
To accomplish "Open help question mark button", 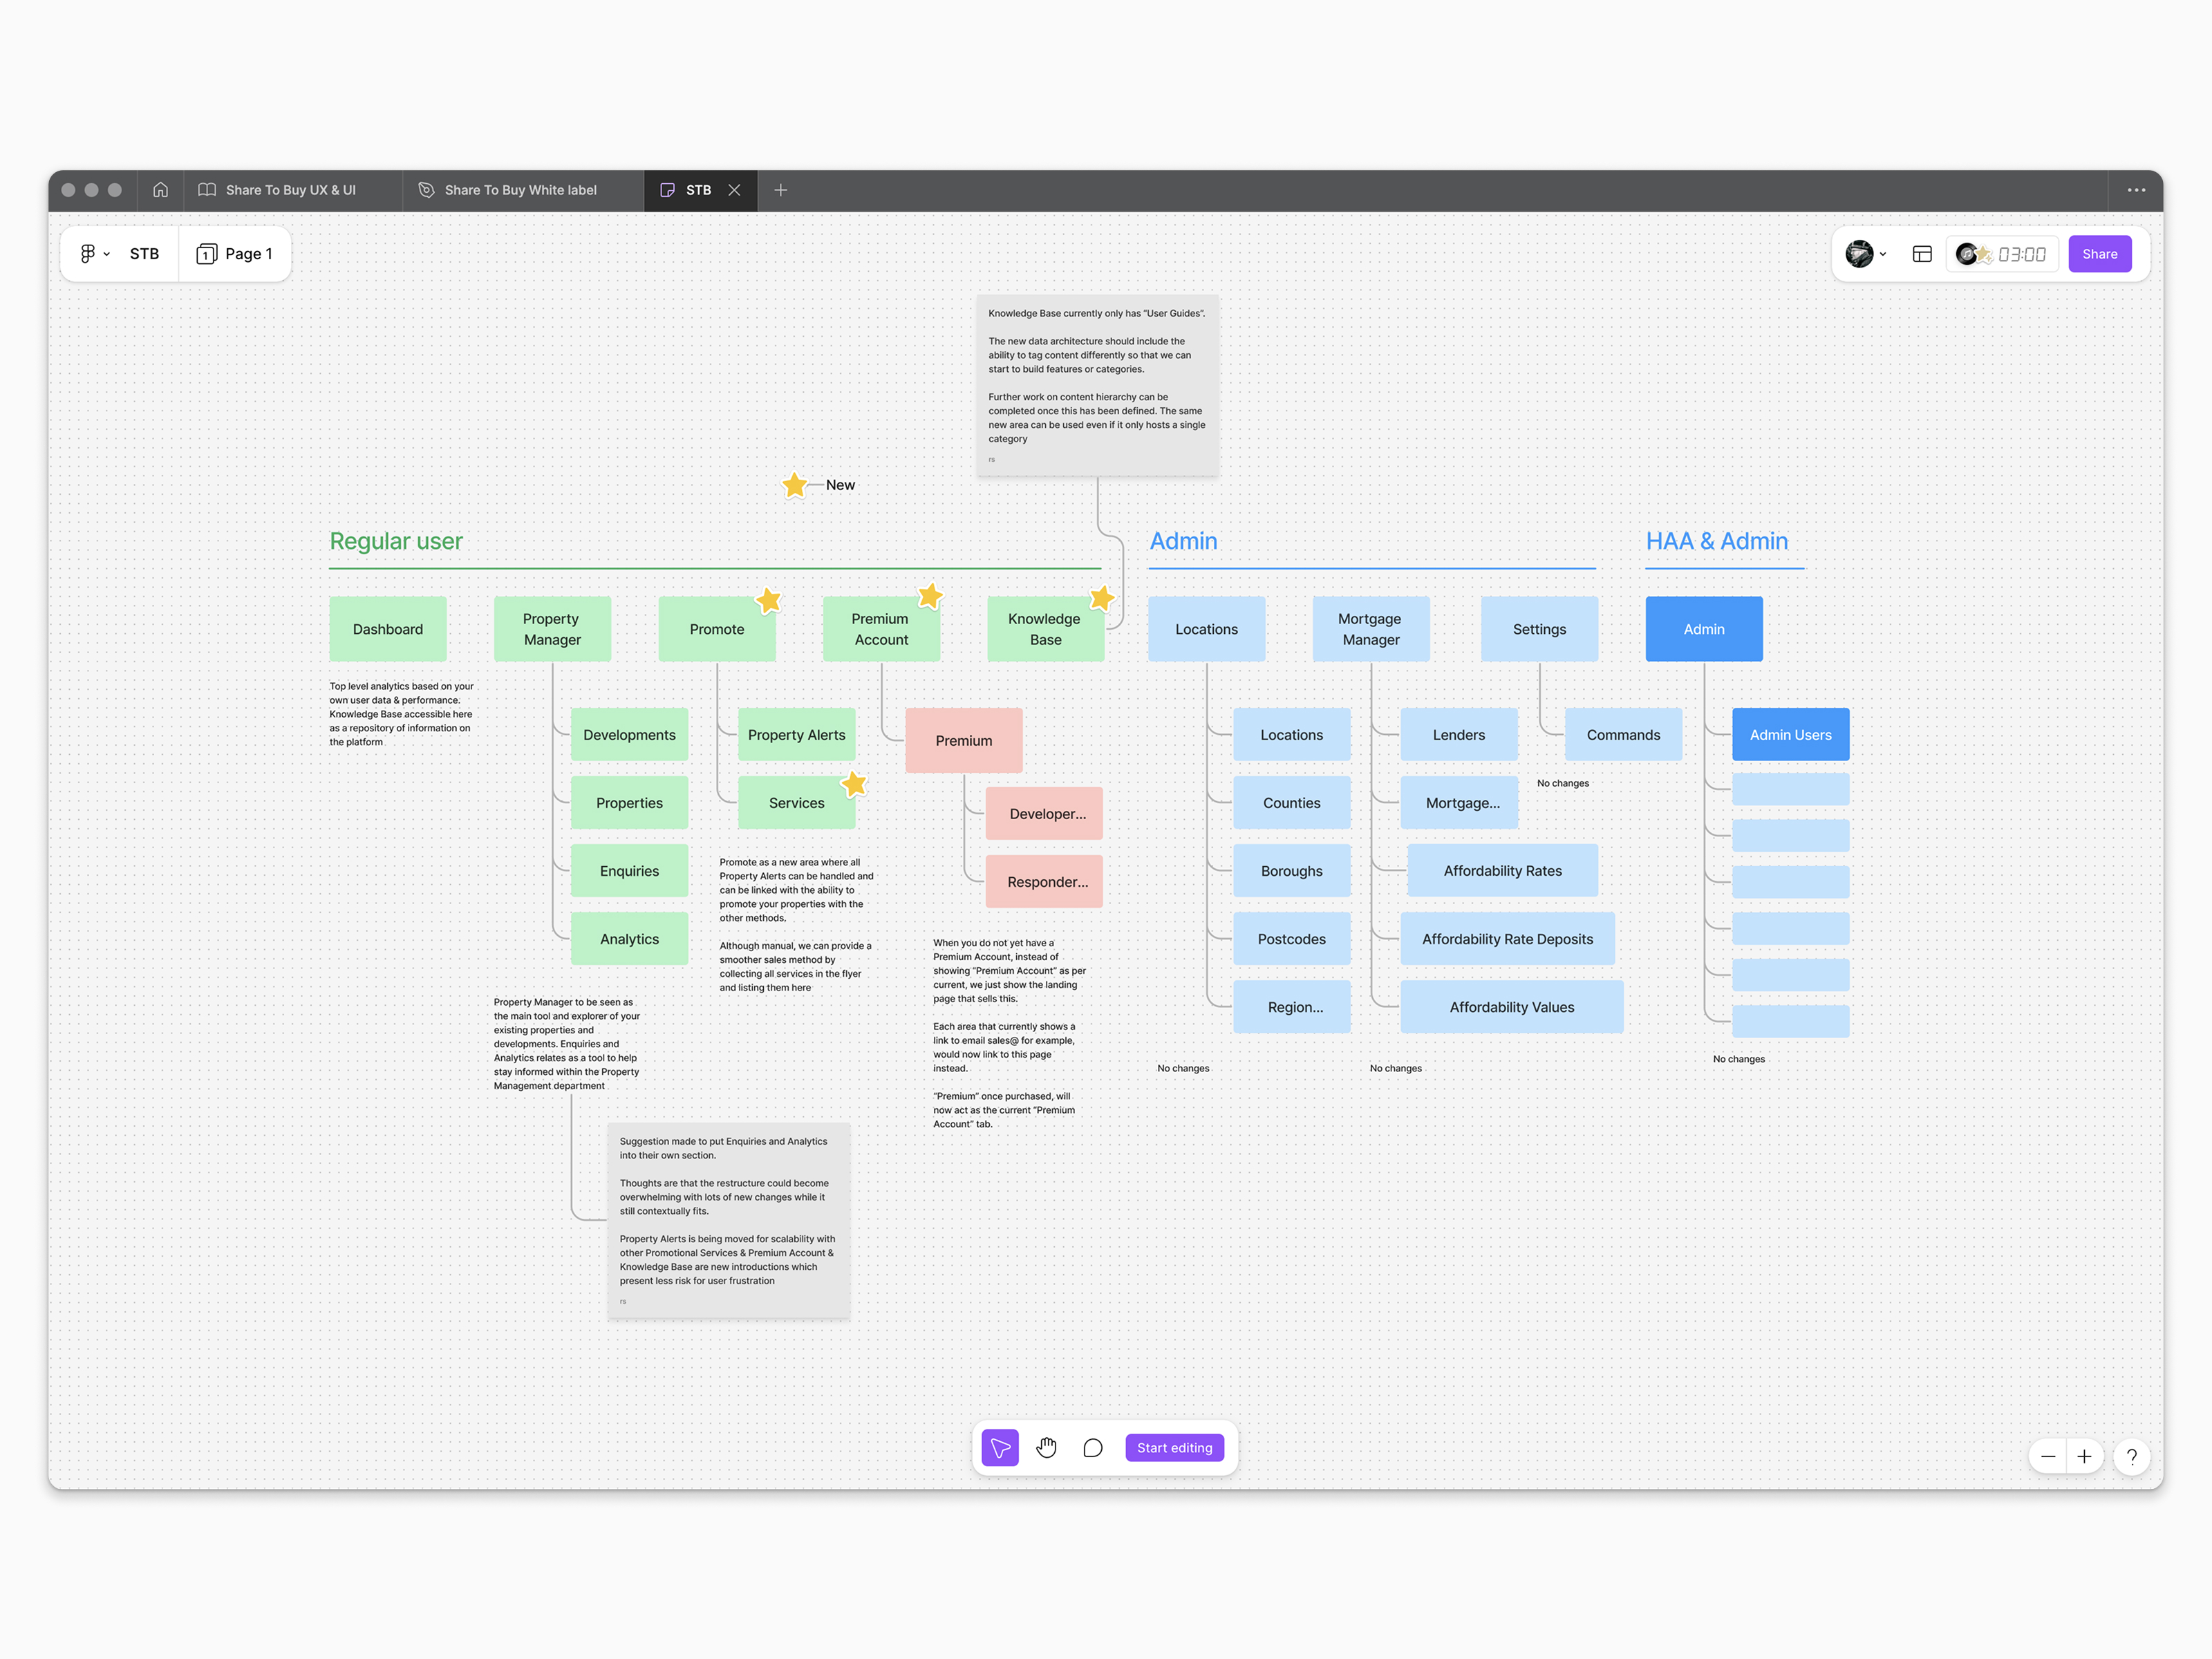I will (x=2131, y=1456).
